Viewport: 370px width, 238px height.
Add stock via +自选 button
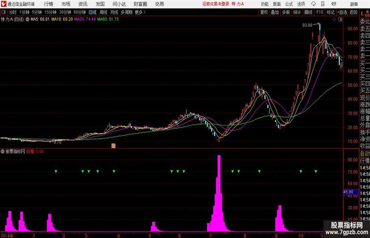tap(342, 12)
